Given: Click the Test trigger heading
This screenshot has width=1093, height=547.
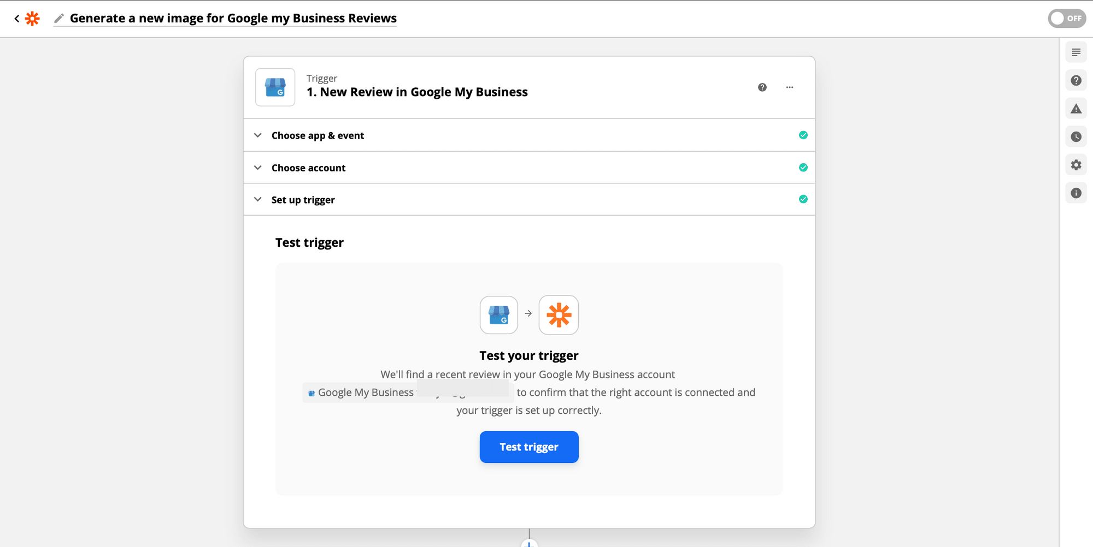Looking at the screenshot, I should (x=309, y=242).
